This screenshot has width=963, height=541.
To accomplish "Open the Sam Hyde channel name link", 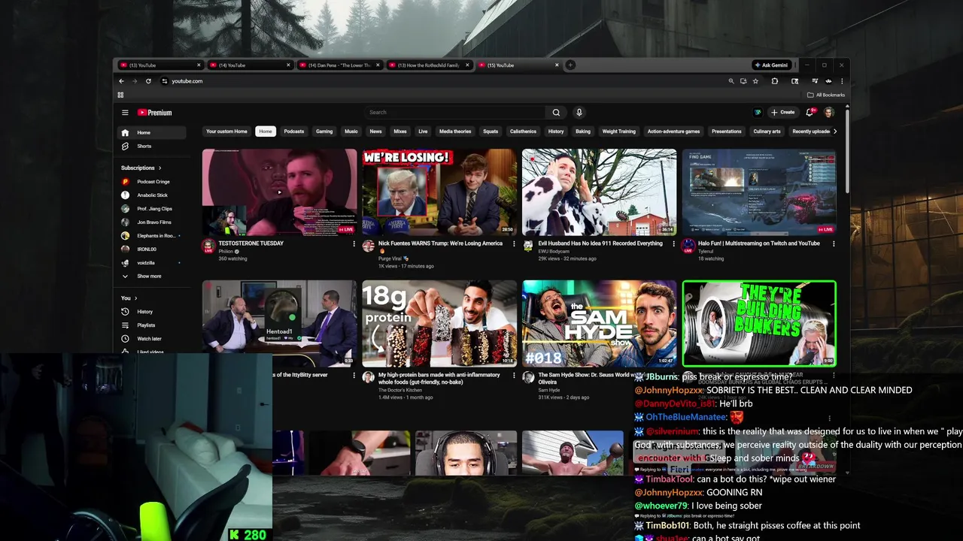I will [548, 390].
